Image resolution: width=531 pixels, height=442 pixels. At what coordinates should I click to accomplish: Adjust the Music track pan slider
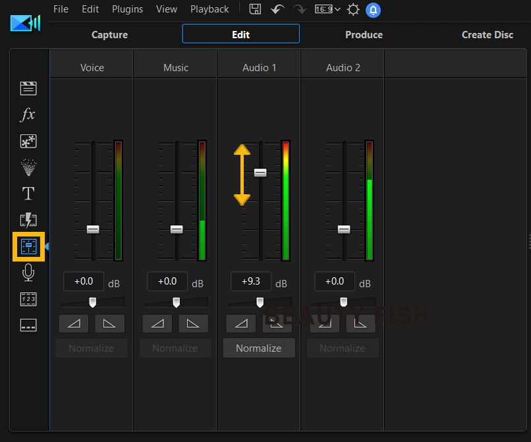coord(176,302)
